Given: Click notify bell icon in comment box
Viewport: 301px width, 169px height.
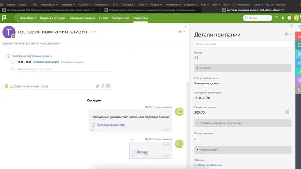Looking at the screenshot, I should coord(103,86).
